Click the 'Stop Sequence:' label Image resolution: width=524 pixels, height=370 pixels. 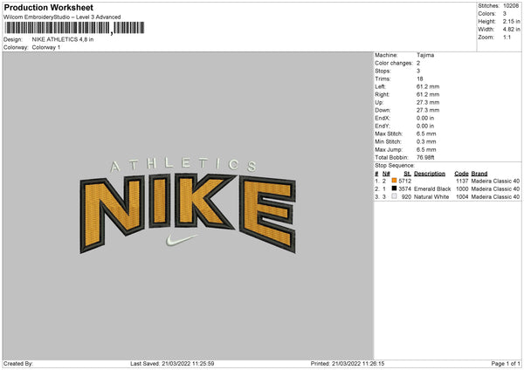395,166
